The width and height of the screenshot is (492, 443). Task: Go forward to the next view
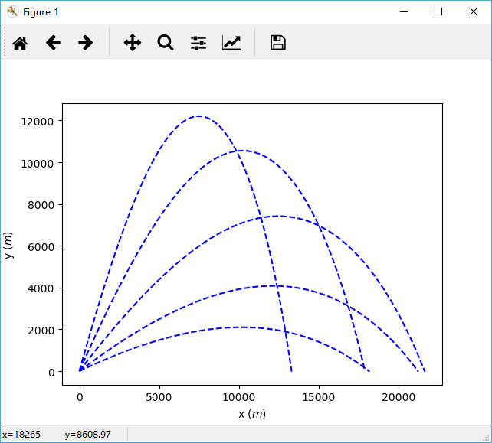(86, 43)
